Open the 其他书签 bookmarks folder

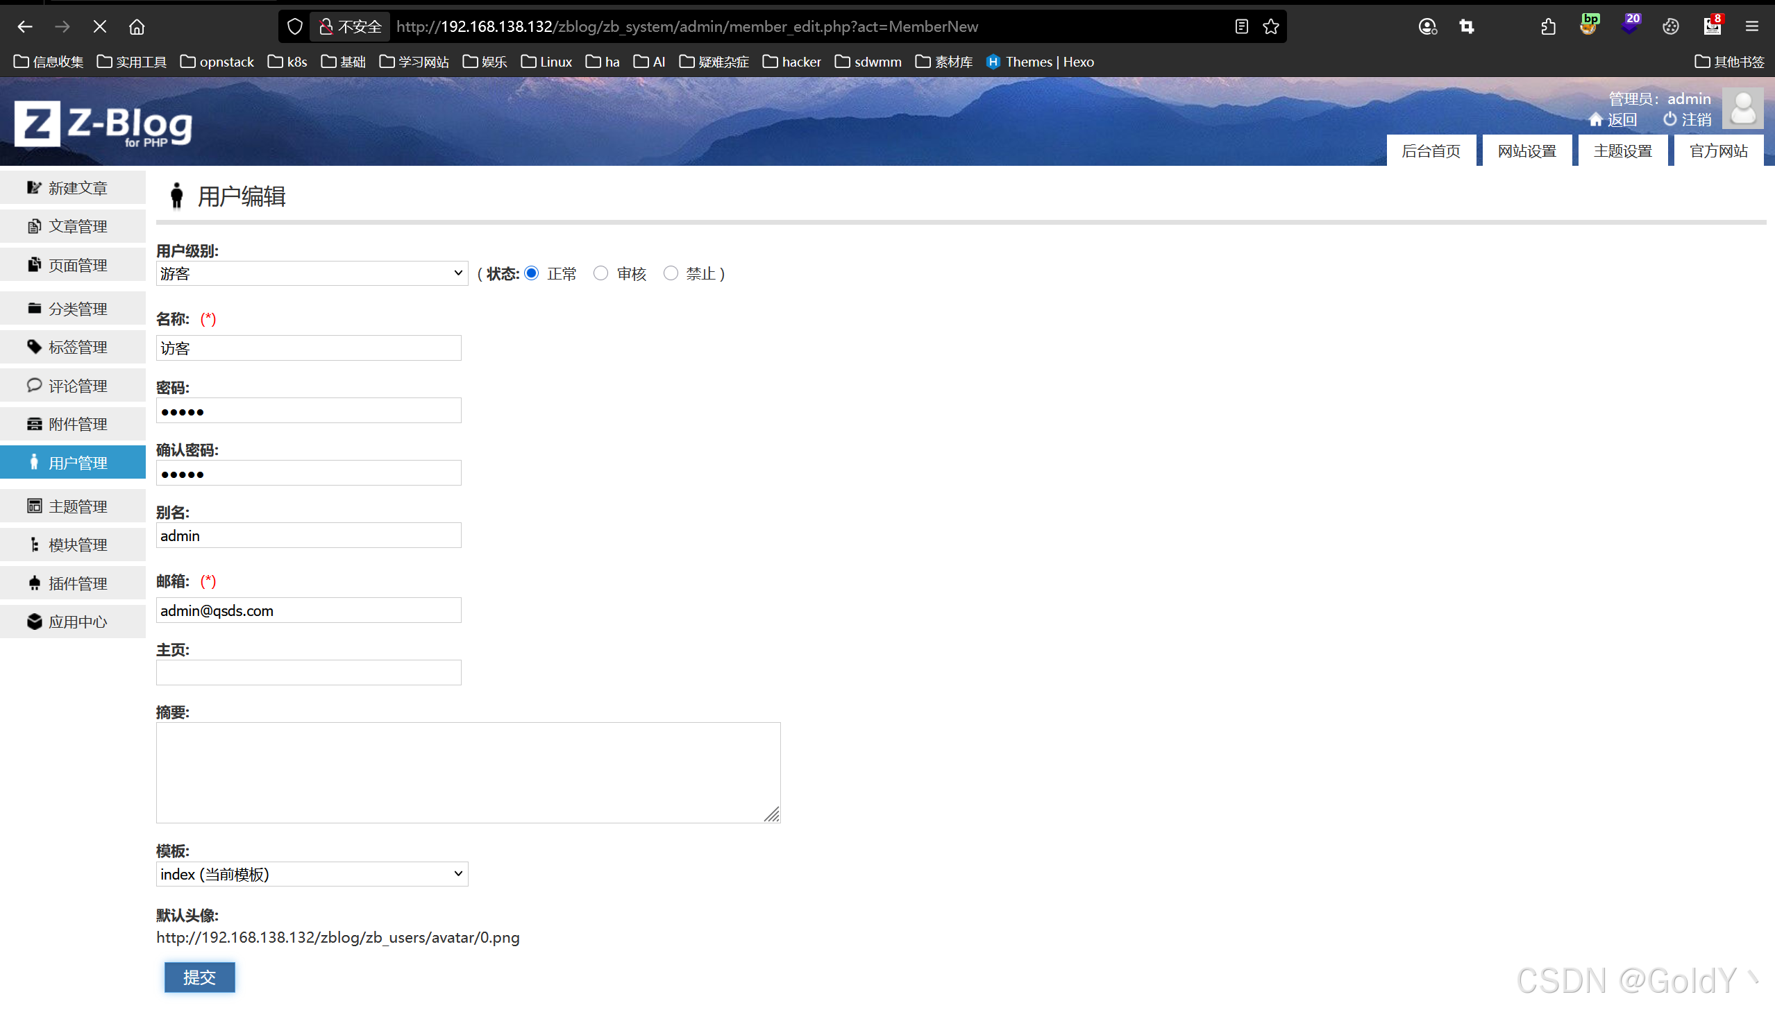click(x=1729, y=62)
